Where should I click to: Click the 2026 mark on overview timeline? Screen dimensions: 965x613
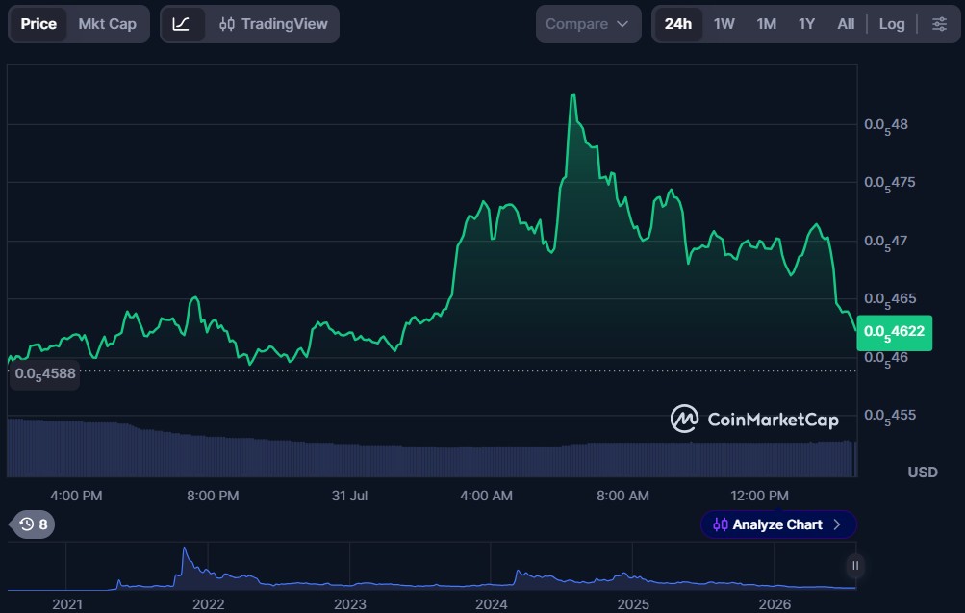coord(775,604)
